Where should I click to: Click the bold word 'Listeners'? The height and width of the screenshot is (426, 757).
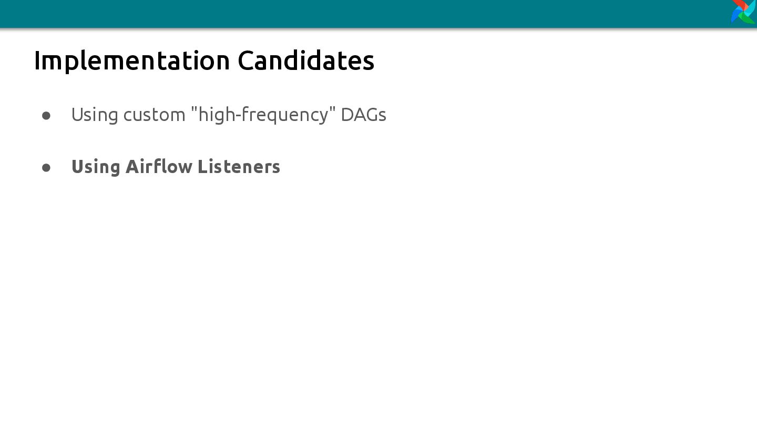pyautogui.click(x=239, y=166)
